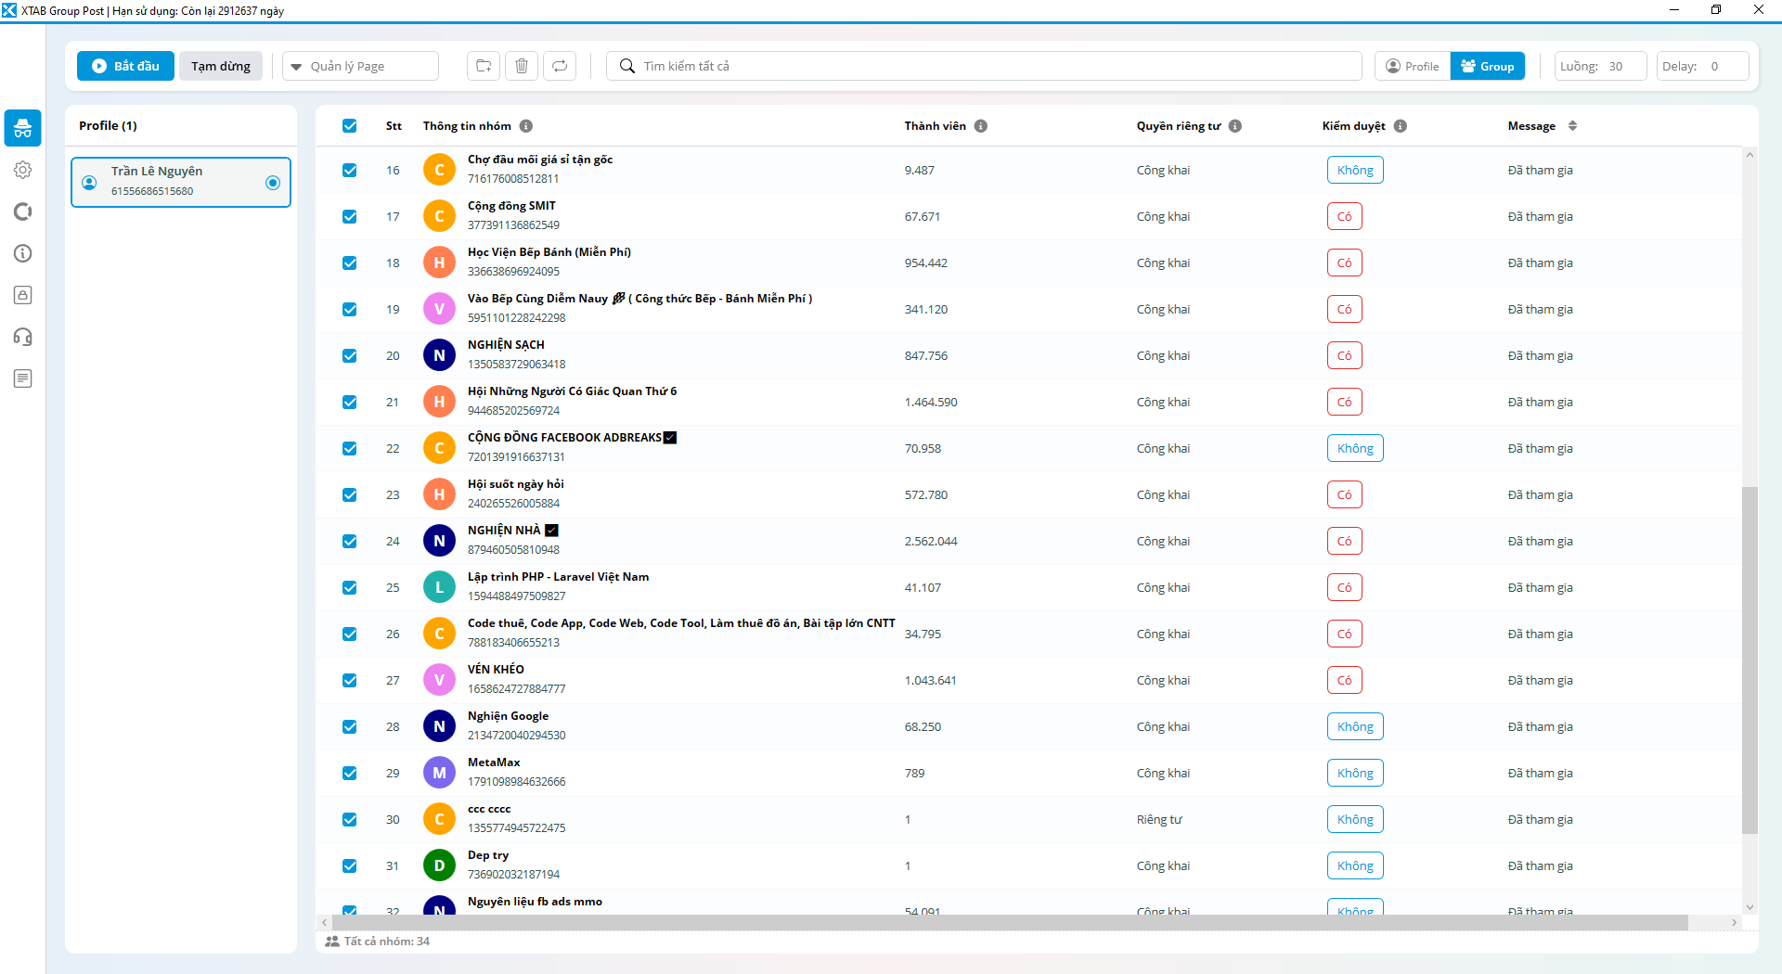Click the Luồng value field
Screen dimensions: 1782x974
[x=1601, y=66]
